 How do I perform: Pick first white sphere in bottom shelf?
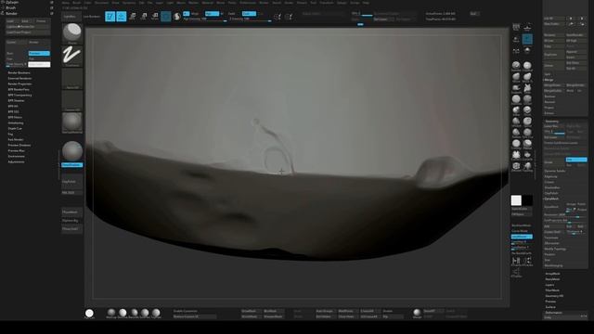[89, 314]
